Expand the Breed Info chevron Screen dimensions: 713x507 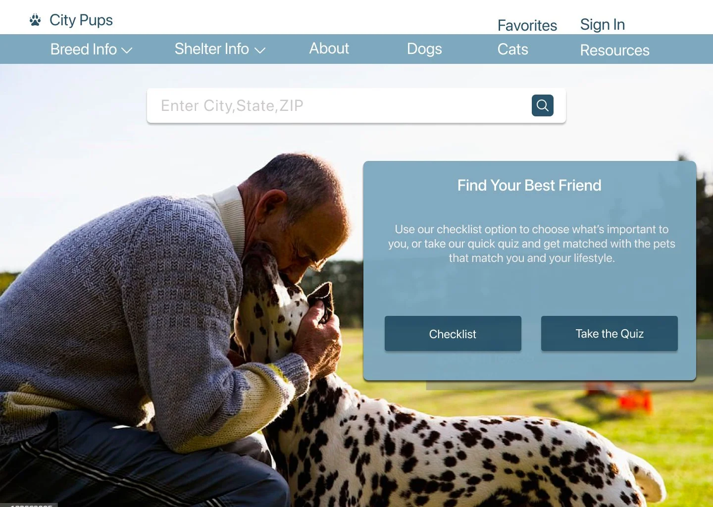(127, 51)
